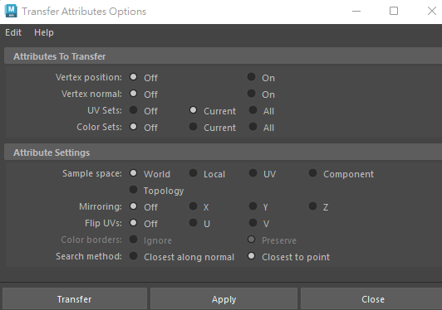The image size is (442, 310).
Task: Maximize the Transfer Attributes Options window
Action: [x=394, y=11]
